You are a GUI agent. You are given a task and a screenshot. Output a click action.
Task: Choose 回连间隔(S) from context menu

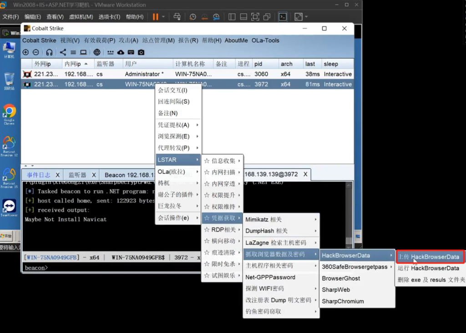pyautogui.click(x=178, y=101)
